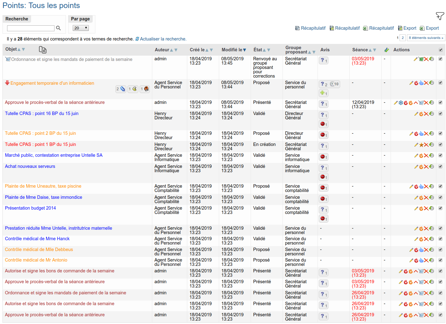The height and width of the screenshot is (324, 446).
Task: Click the snowflake freeze icon on 12/04/2019 row
Action: coord(401,103)
